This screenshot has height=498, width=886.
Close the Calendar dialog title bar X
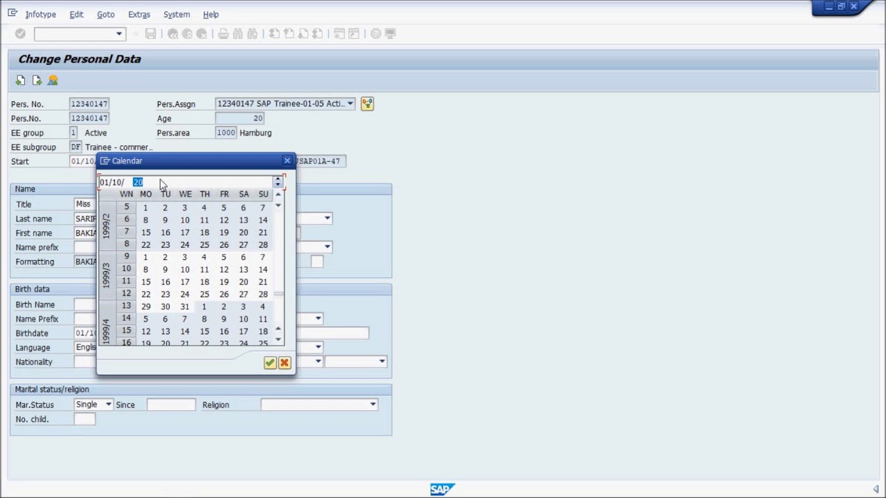(x=287, y=160)
